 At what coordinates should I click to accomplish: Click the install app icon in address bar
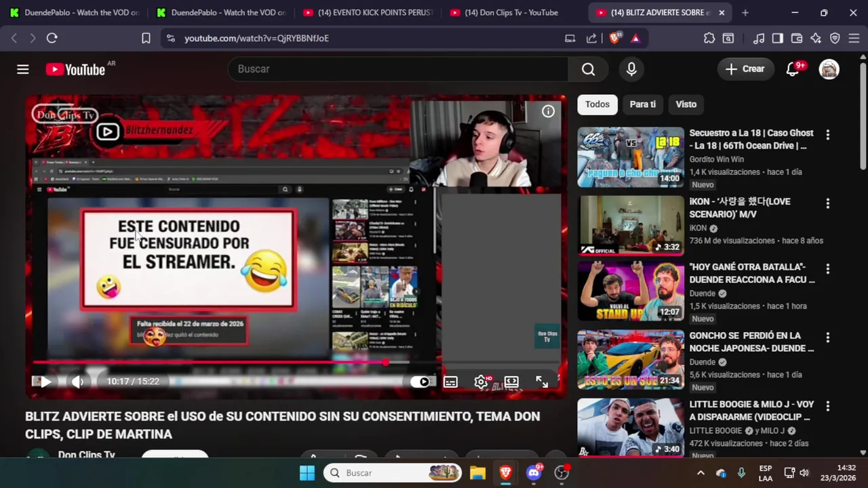(570, 39)
